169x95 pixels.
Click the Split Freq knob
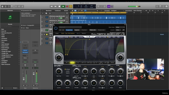[59, 71]
